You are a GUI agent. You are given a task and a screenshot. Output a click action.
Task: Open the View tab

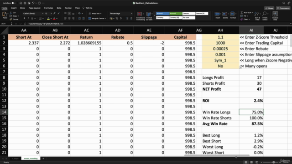[x=77, y=8]
